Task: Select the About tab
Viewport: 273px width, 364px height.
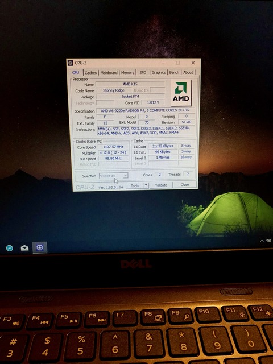Action: [188, 72]
